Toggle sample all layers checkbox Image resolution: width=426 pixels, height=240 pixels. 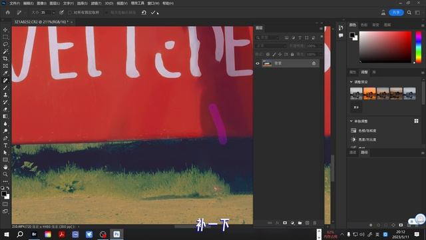pyautogui.click(x=70, y=13)
